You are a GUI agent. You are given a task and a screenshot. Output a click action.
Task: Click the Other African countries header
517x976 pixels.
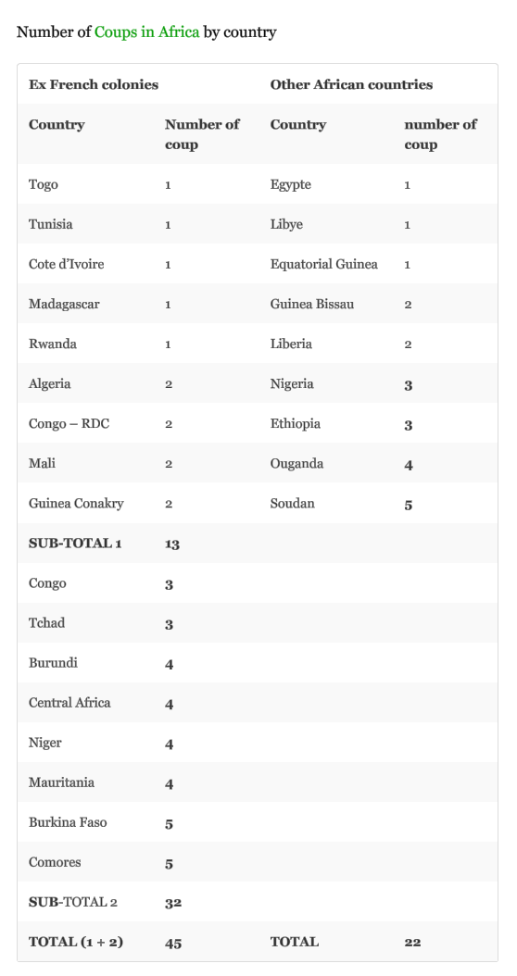351,84
